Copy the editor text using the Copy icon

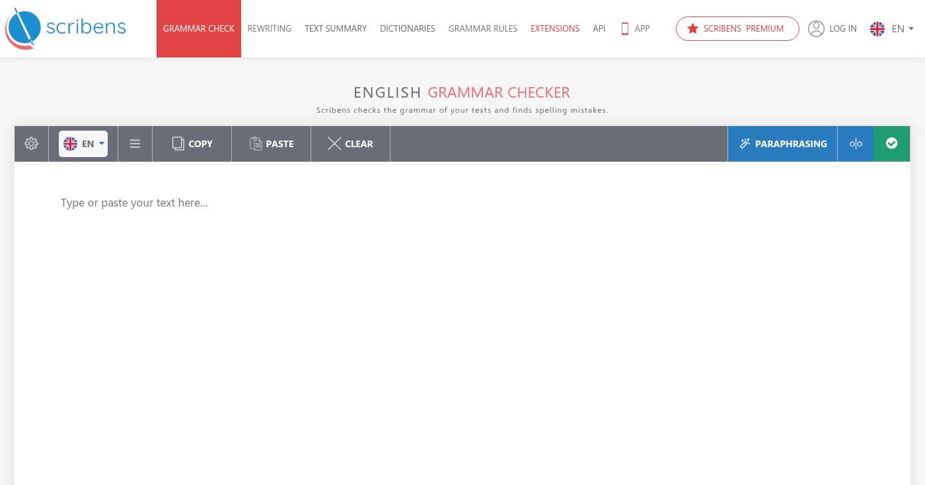178,143
